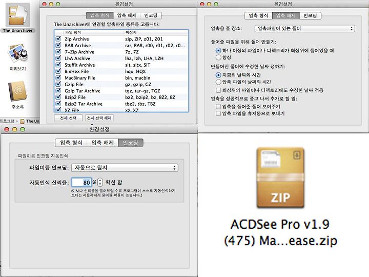Open The Unarchiver application icon
The width and height of the screenshot is (369, 277).
pyautogui.click(x=17, y=15)
